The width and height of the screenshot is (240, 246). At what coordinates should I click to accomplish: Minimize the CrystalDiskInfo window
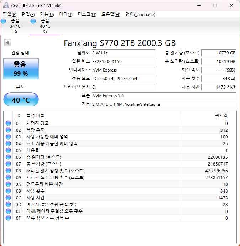tap(199, 5)
